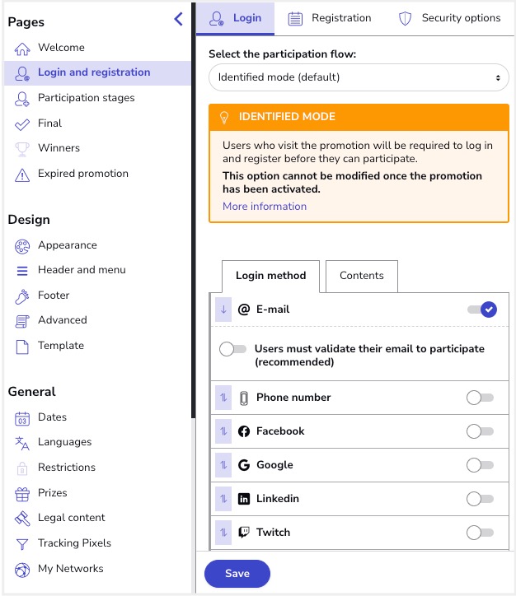Click the Tracking Pixels funnel icon
The image size is (516, 596).
(x=22, y=543)
